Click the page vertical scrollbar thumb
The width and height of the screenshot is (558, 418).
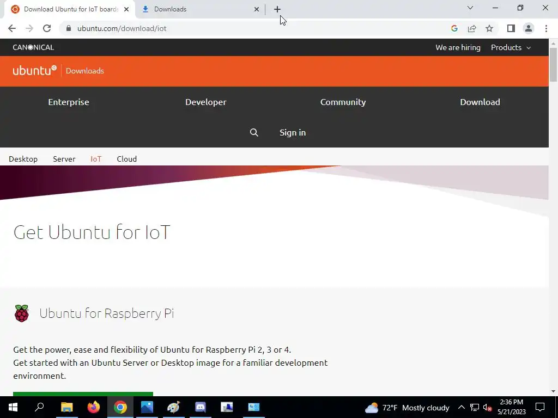(x=554, y=64)
